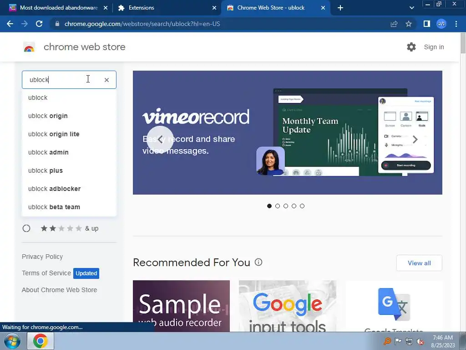Pick 'ublock plus' from suggestions
Viewport: 466px width, 350px height.
point(69,170)
